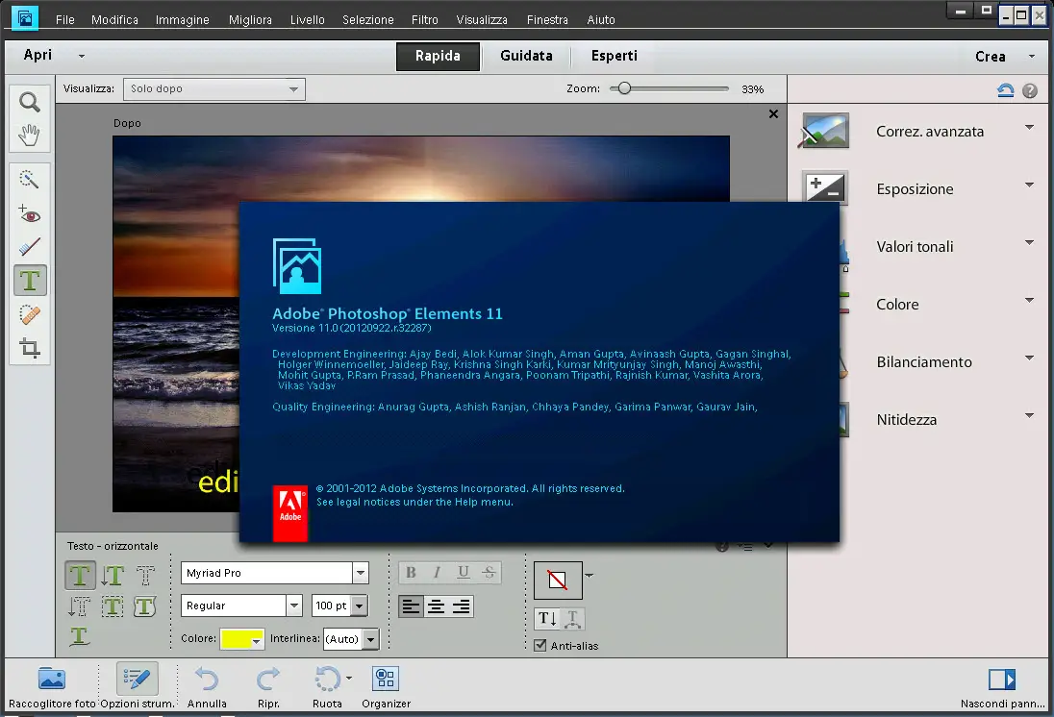This screenshot has width=1054, height=717.
Task: Align text to the right
Action: [x=462, y=606]
